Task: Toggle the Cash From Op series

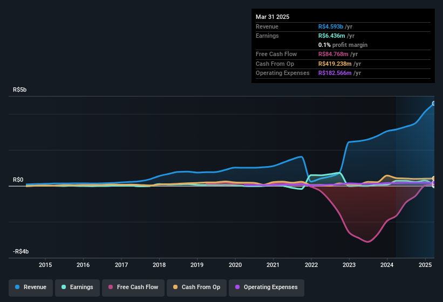Action: pyautogui.click(x=196, y=287)
